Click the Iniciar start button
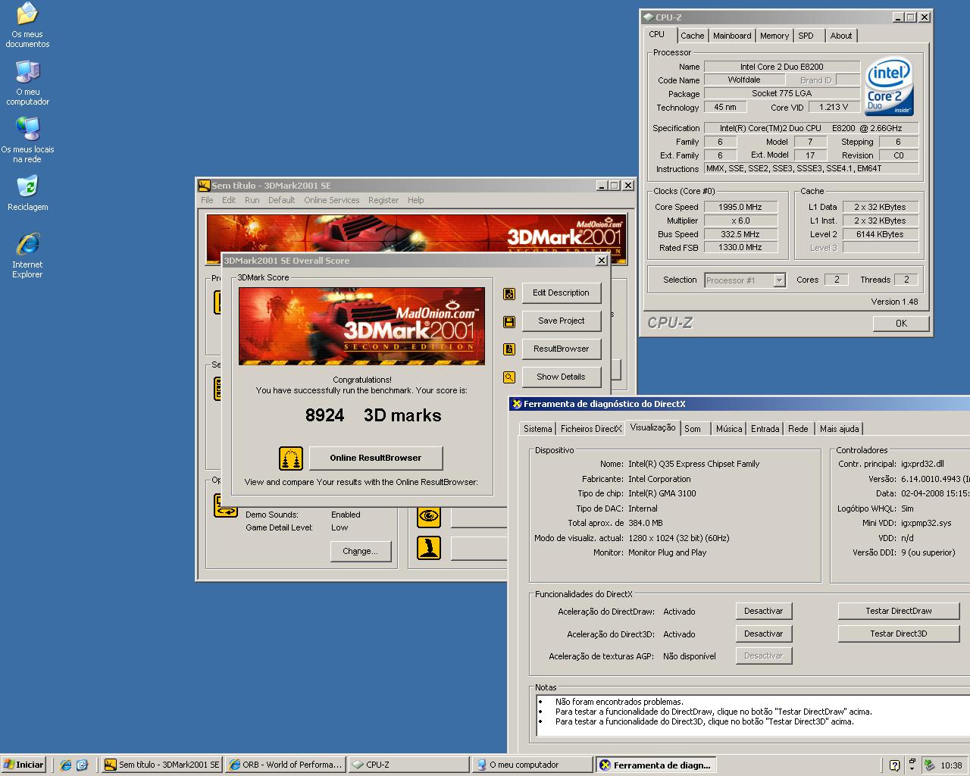 point(24,765)
